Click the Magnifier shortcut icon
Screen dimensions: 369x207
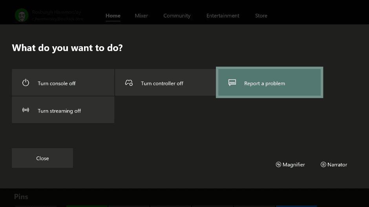click(x=278, y=165)
